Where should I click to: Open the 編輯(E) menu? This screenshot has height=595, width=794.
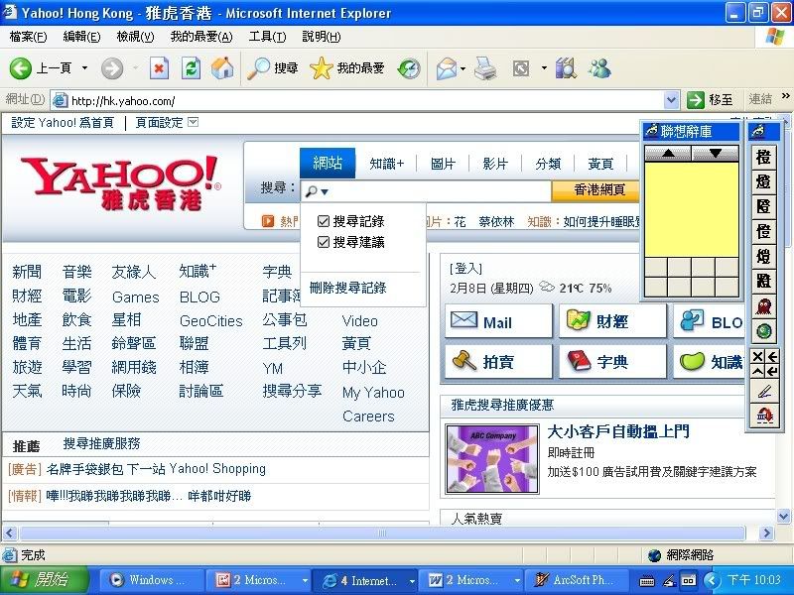(x=81, y=37)
